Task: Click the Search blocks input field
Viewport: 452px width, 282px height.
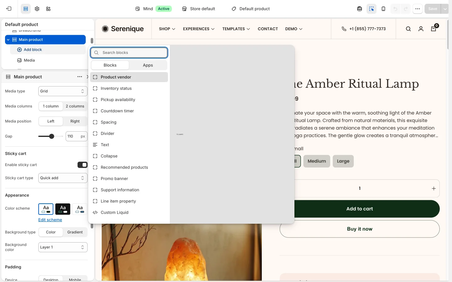Action: pyautogui.click(x=129, y=53)
